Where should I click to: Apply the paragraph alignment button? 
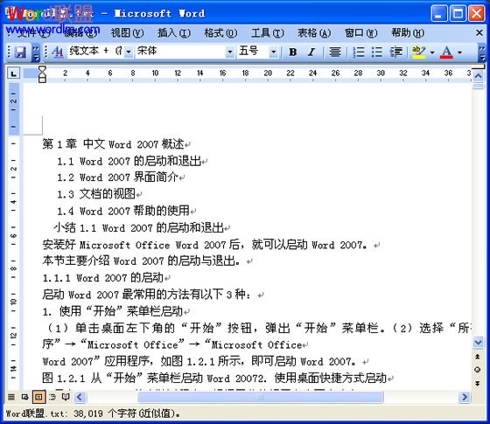pos(335,52)
